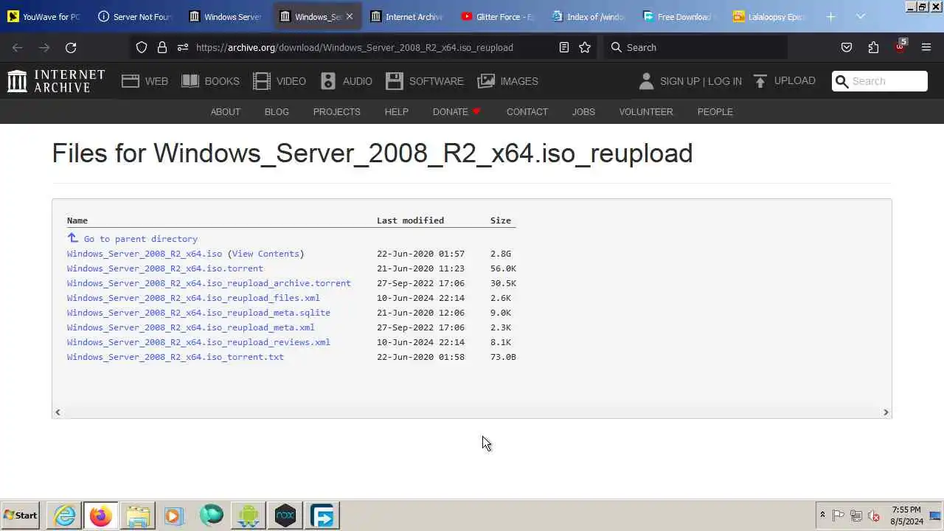The height and width of the screenshot is (531, 944).
Task: Click the UPLOAD button
Action: (785, 80)
